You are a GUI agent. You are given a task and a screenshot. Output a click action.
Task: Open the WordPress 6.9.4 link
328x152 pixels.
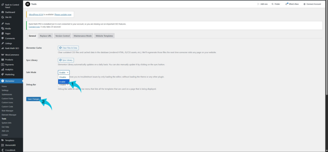pos(36,15)
